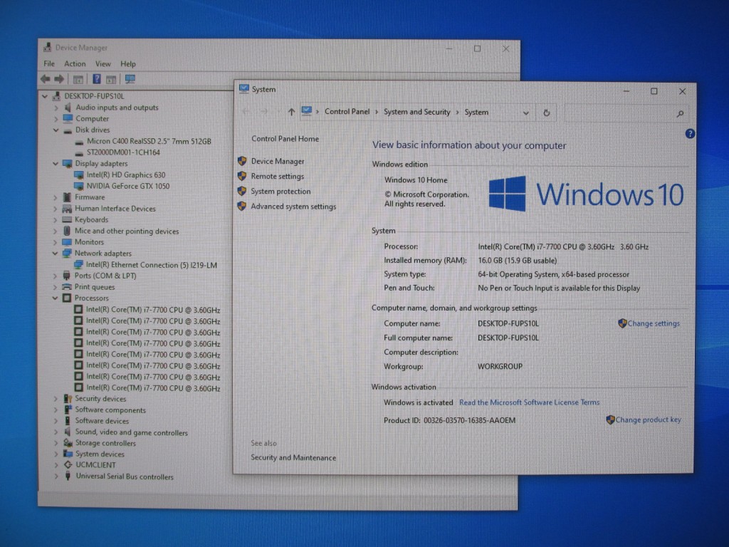Collapse the Network adapters category
This screenshot has width=729, height=547.
tap(55, 254)
